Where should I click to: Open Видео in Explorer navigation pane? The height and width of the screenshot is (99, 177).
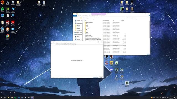(78, 36)
